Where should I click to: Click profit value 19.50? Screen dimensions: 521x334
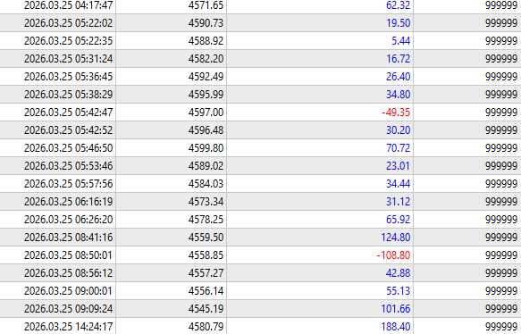pos(398,23)
